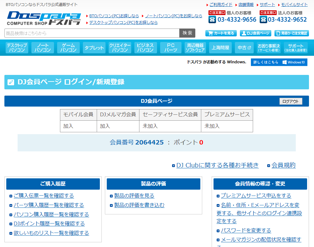The width and height of the screenshot is (314, 247).
Task: Click the モバイル会員 table header
Action: click(78, 115)
